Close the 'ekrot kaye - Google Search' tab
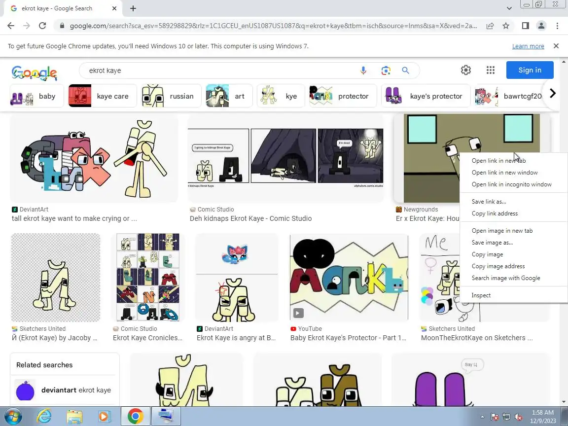The width and height of the screenshot is (568, 426). (114, 8)
